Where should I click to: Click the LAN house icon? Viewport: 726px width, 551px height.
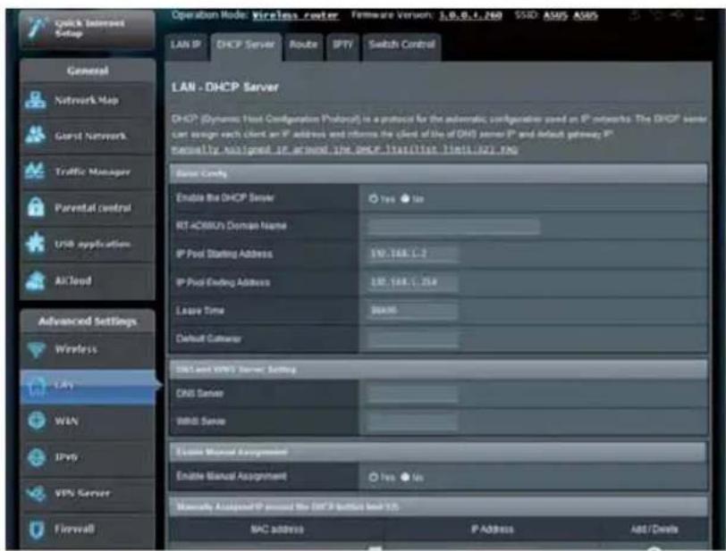point(37,386)
